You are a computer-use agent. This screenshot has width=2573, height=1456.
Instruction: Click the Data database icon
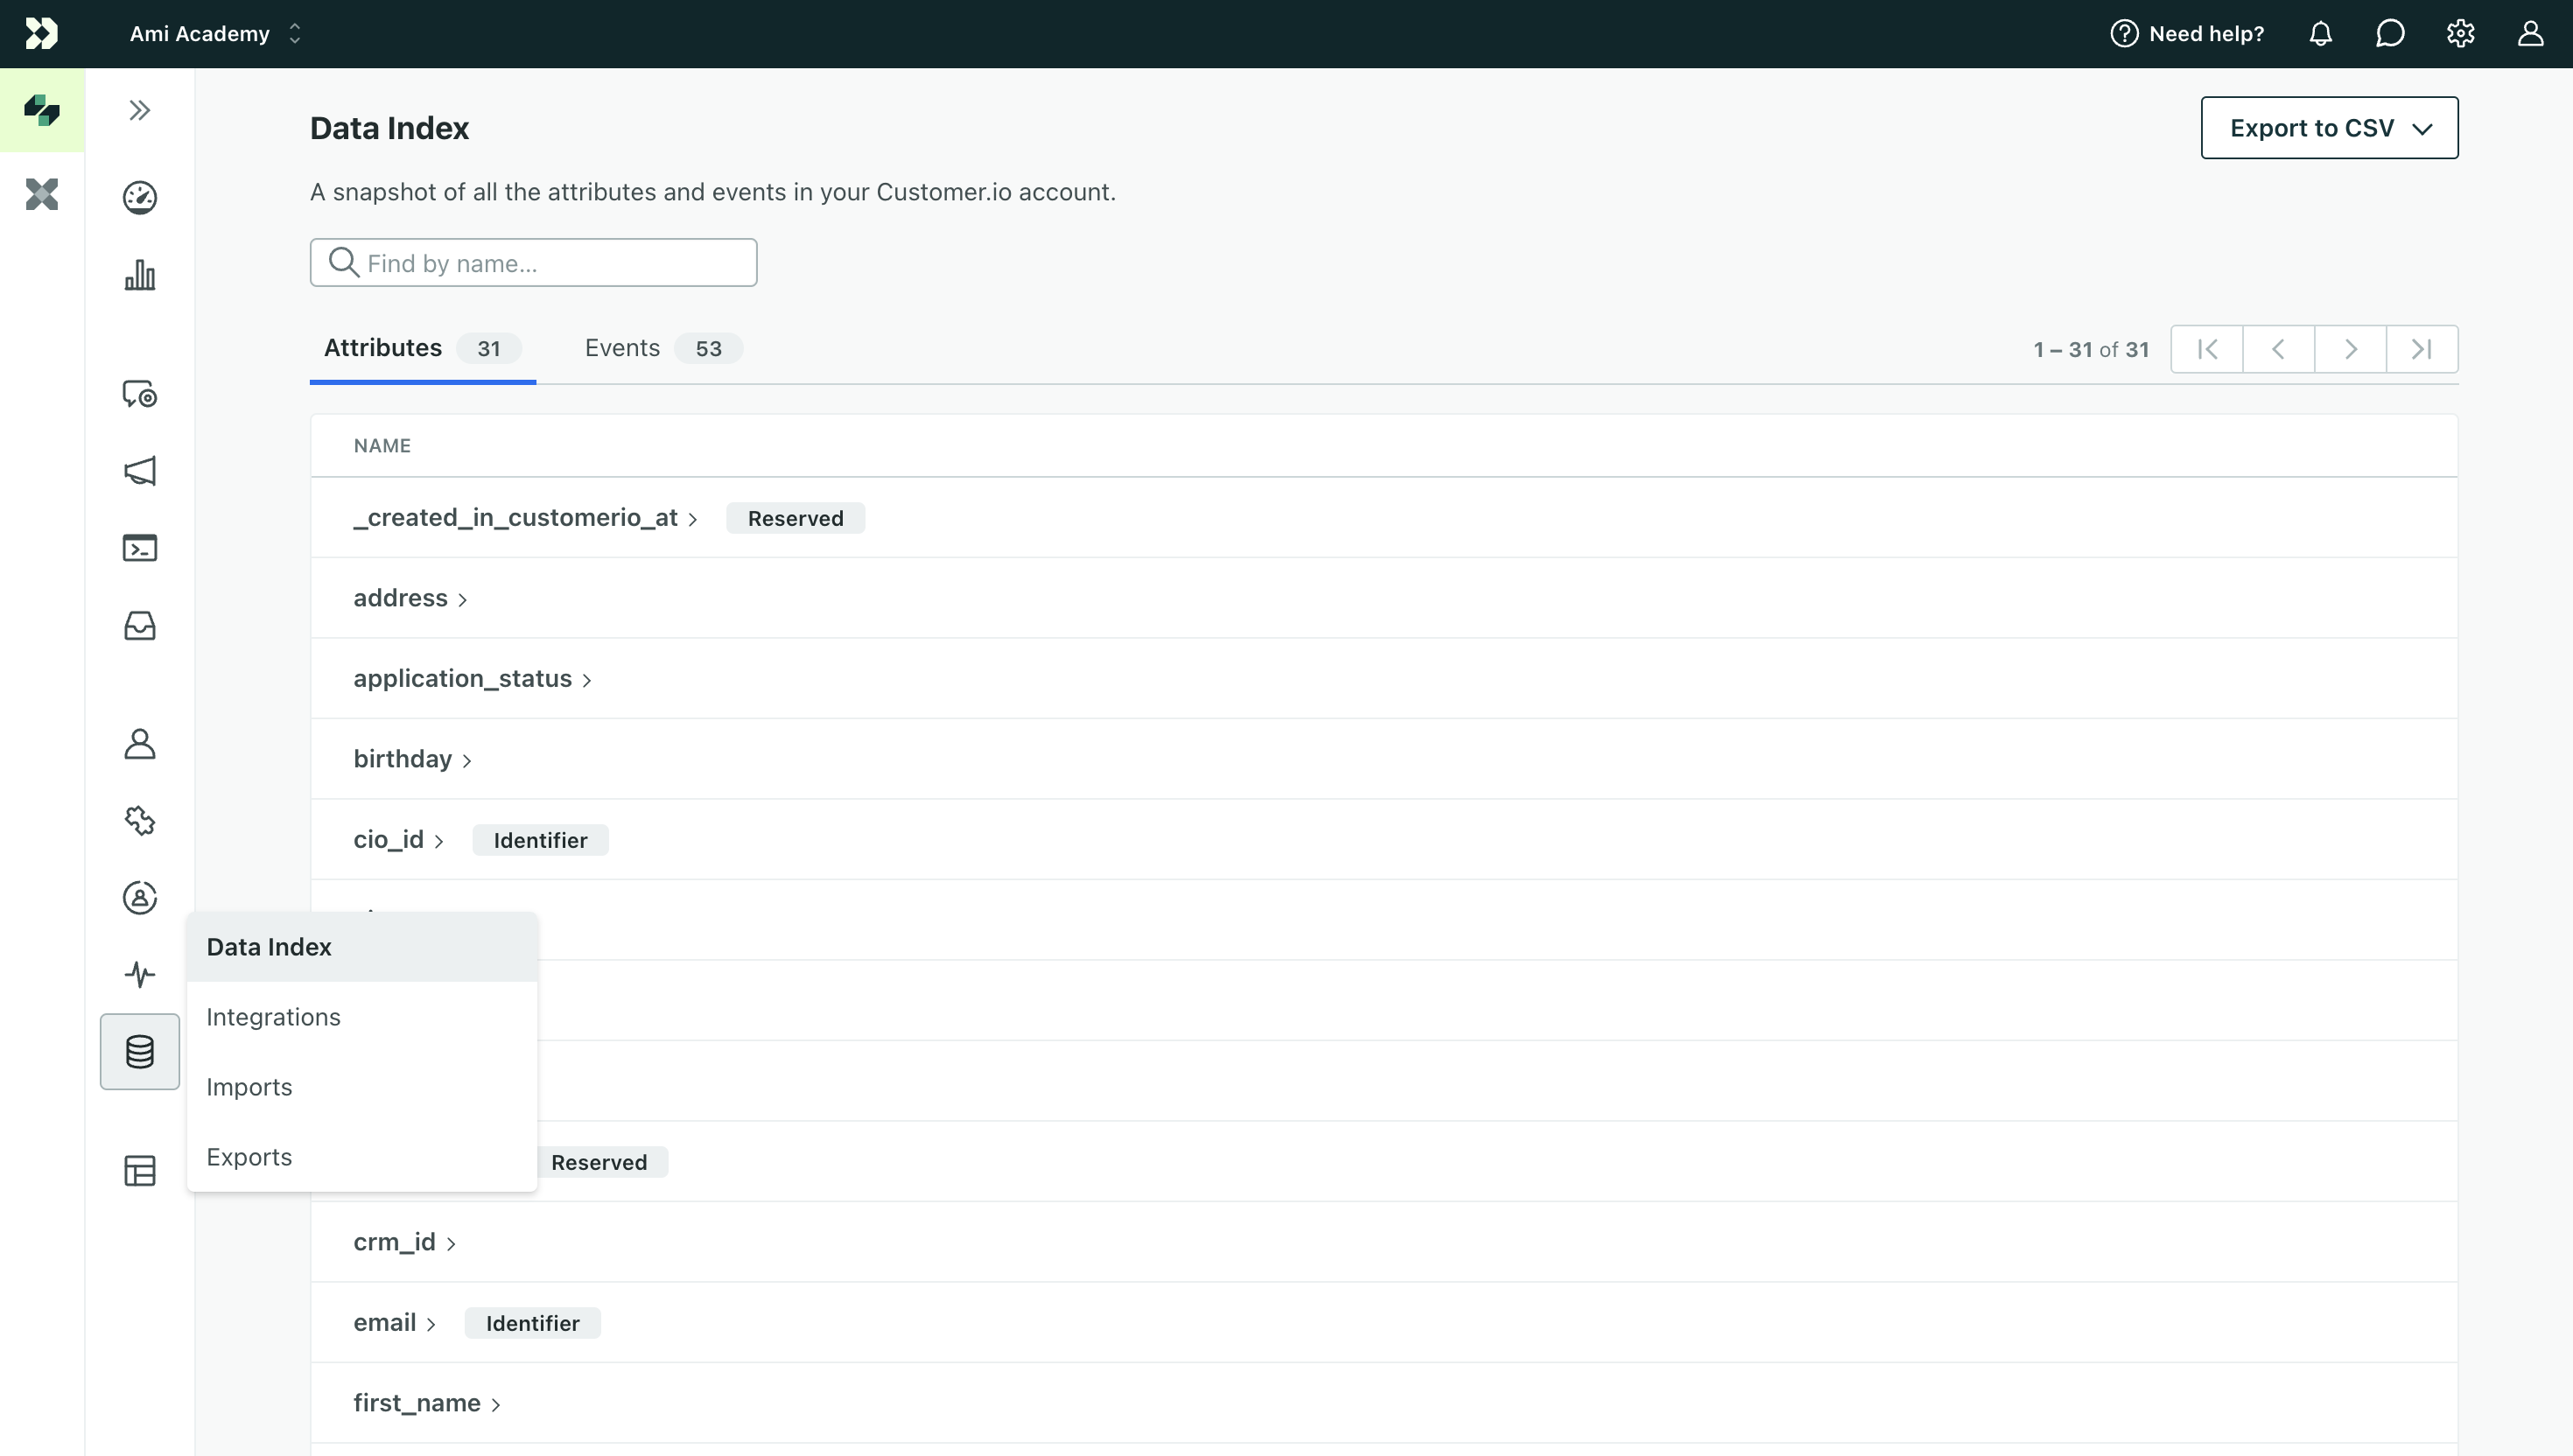[x=140, y=1051]
